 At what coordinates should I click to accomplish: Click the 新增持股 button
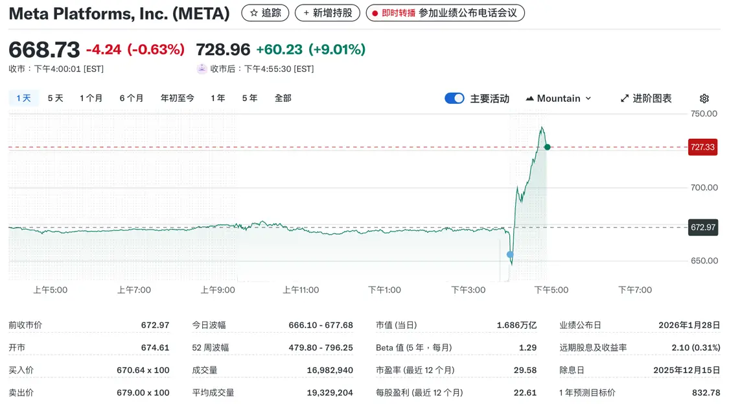[327, 12]
